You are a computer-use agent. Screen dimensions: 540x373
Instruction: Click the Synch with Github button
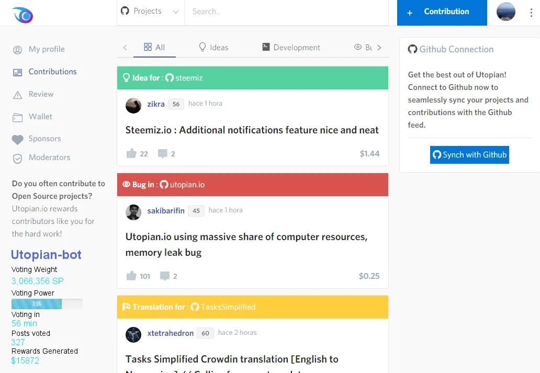point(469,155)
